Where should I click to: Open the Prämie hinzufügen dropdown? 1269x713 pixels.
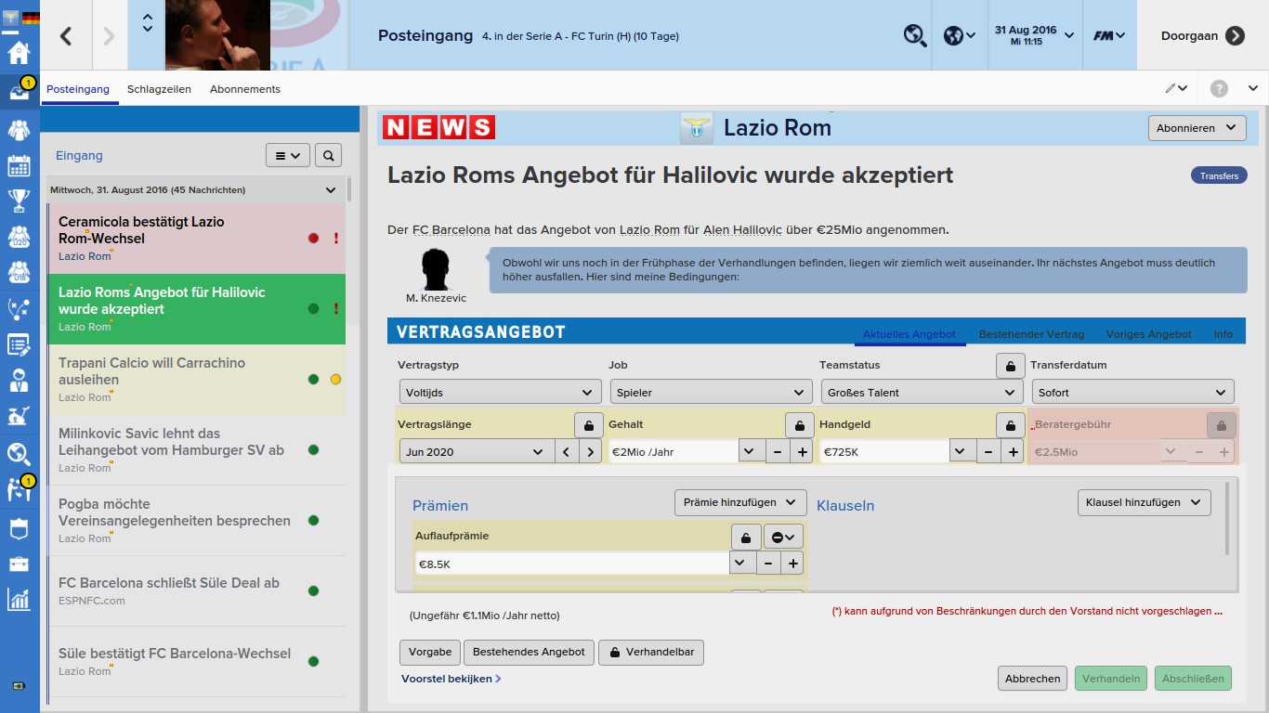(x=739, y=502)
